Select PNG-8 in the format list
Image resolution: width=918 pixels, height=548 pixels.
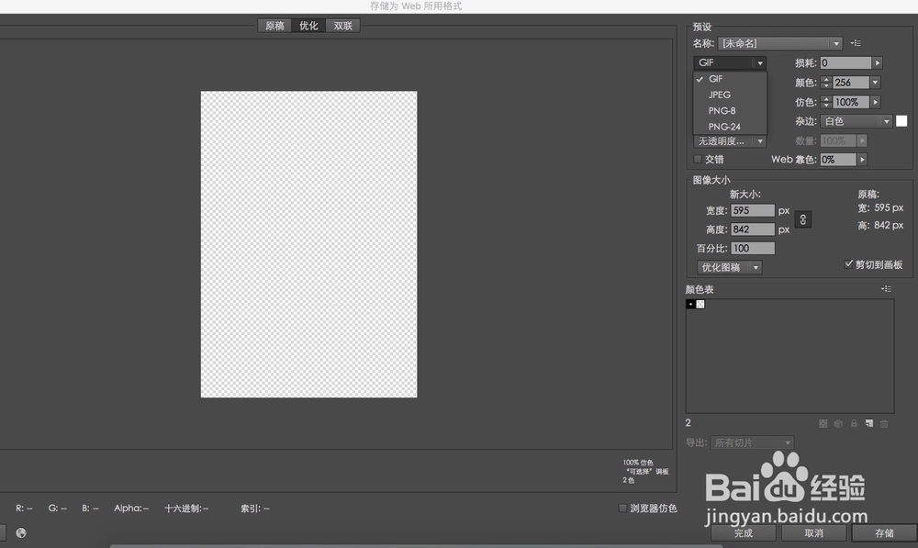point(730,111)
